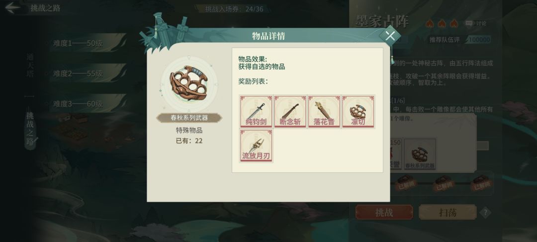Pick the 凛切 knuckle reward icon
The height and width of the screenshot is (242, 537).
[x=358, y=112]
